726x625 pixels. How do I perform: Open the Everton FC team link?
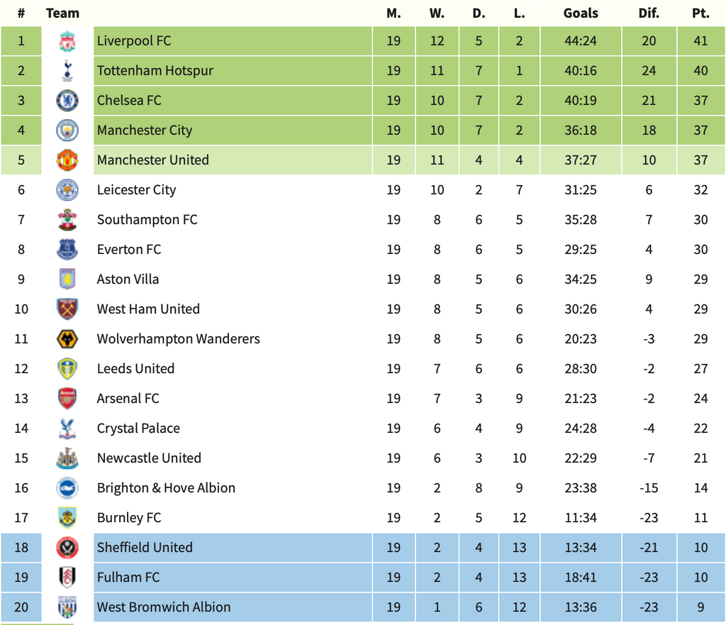[129, 250]
